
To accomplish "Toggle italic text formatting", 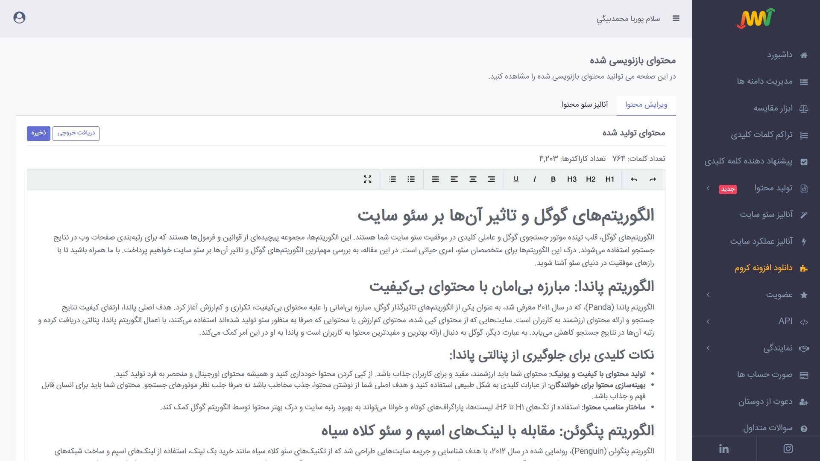I will pyautogui.click(x=534, y=179).
